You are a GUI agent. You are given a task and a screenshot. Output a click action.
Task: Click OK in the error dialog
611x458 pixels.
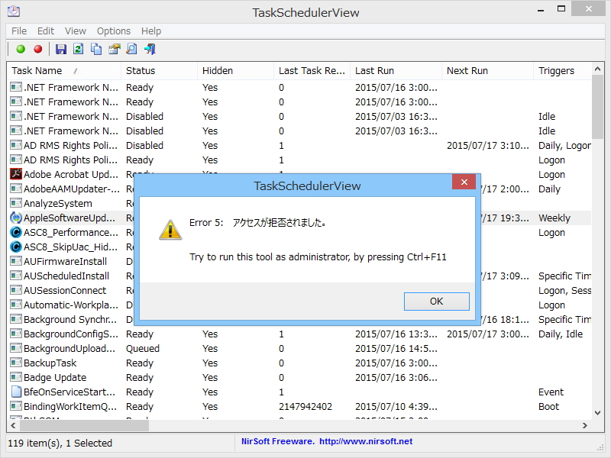click(436, 302)
